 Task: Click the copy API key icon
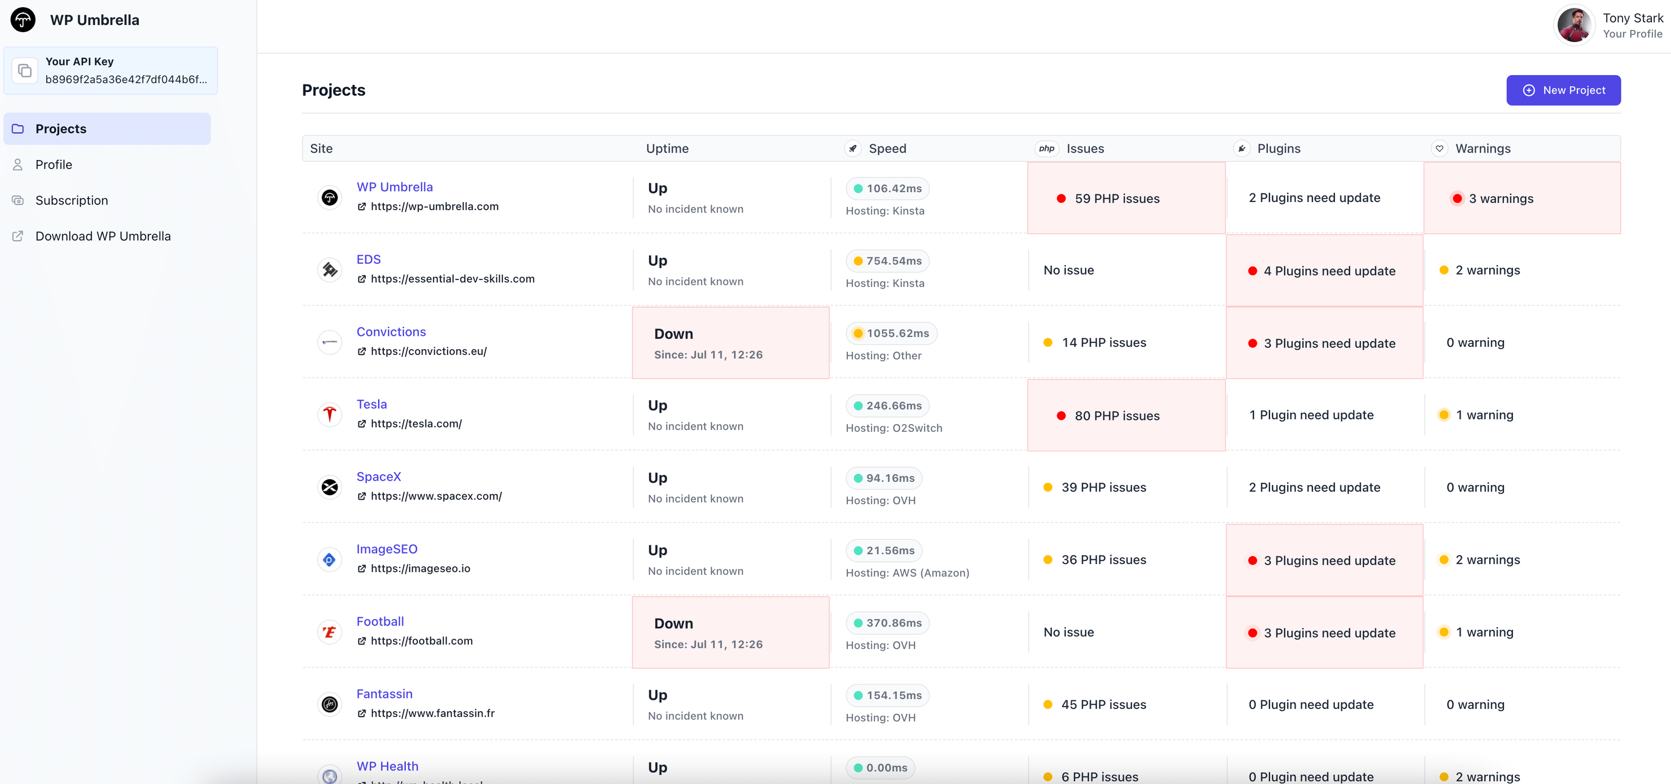coord(25,71)
